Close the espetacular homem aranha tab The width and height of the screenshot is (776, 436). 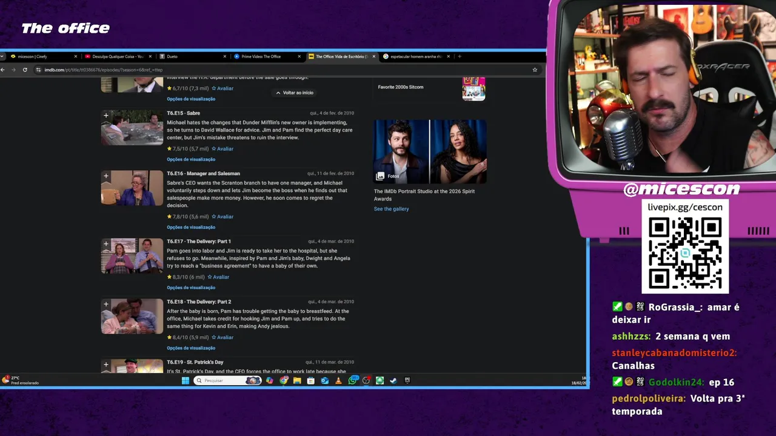tap(449, 56)
